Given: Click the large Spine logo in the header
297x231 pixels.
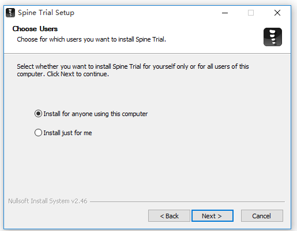Looking at the screenshot, I should [x=273, y=37].
